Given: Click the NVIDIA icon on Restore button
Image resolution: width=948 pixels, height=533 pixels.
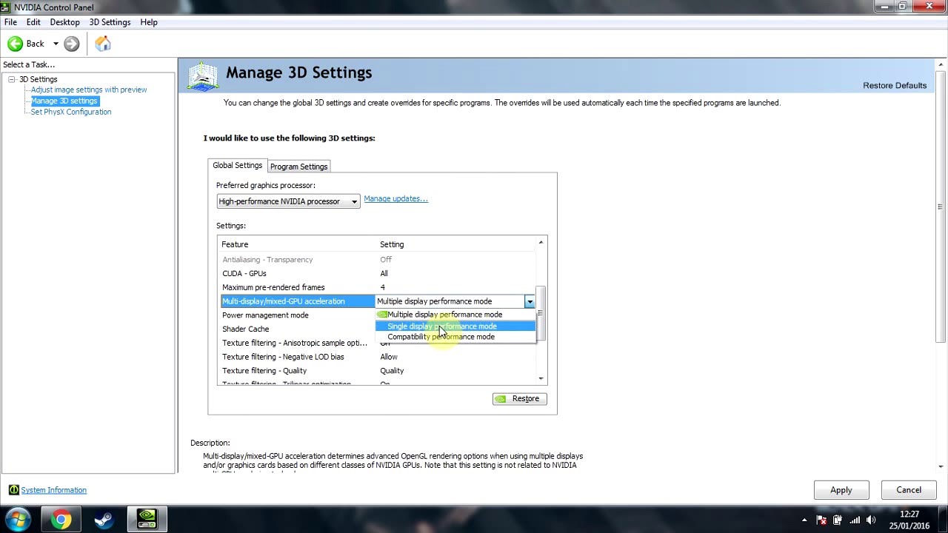Looking at the screenshot, I should point(501,399).
